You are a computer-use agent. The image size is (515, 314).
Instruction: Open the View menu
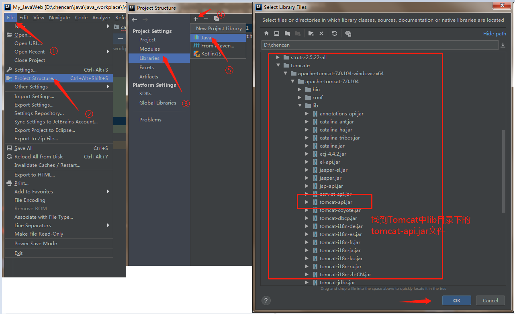click(39, 17)
